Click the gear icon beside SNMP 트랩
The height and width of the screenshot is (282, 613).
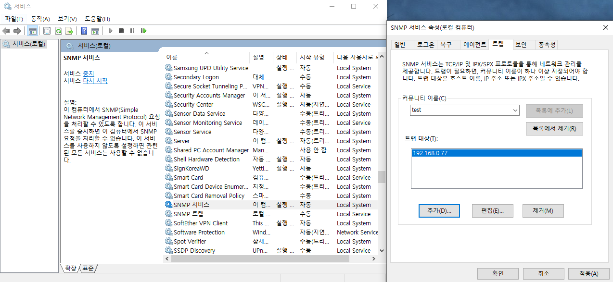point(168,214)
